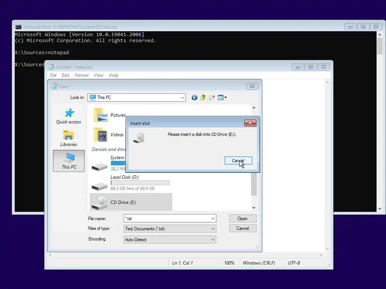Viewport: 386px width, 289px height.
Task: Go up one level in Open dialog
Action: (203, 98)
